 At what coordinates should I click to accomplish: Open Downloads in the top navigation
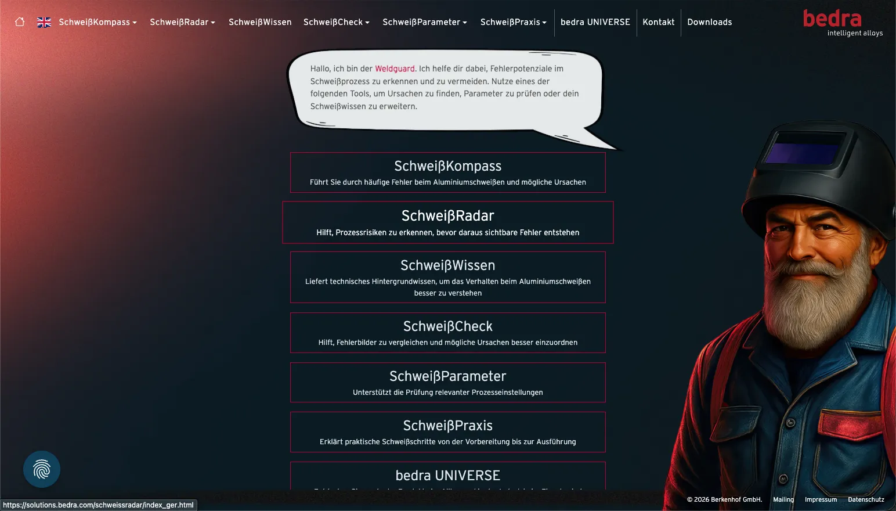[710, 22]
